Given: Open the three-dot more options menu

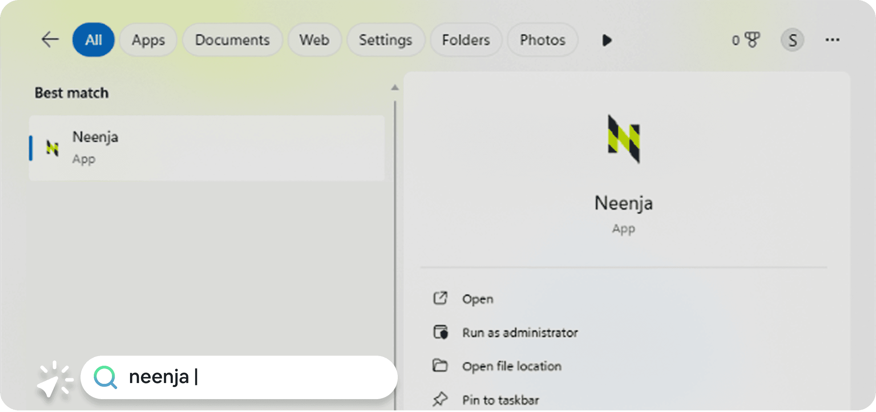Looking at the screenshot, I should click(832, 40).
